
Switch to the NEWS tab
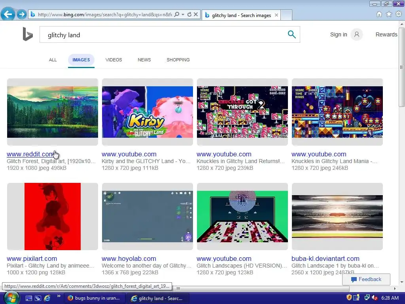click(x=144, y=60)
